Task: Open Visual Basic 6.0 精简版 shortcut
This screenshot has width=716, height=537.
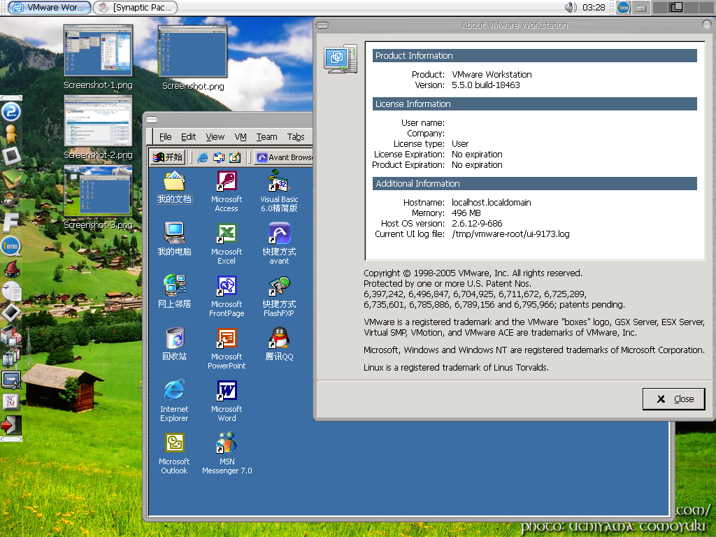Action: click(x=279, y=191)
